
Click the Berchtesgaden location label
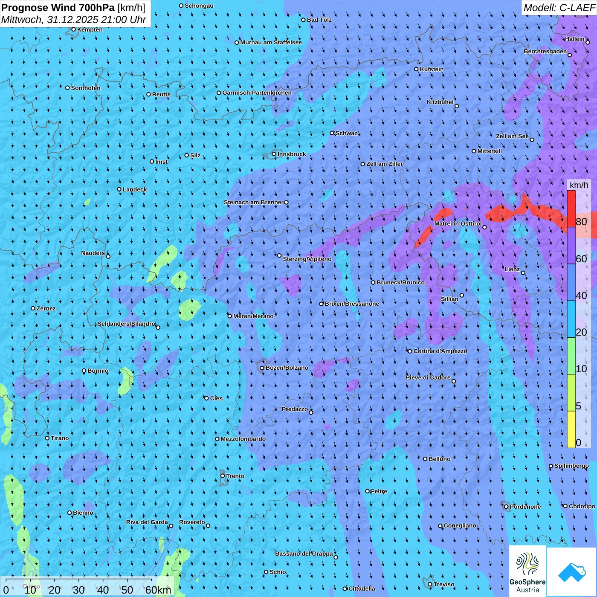[545, 51]
